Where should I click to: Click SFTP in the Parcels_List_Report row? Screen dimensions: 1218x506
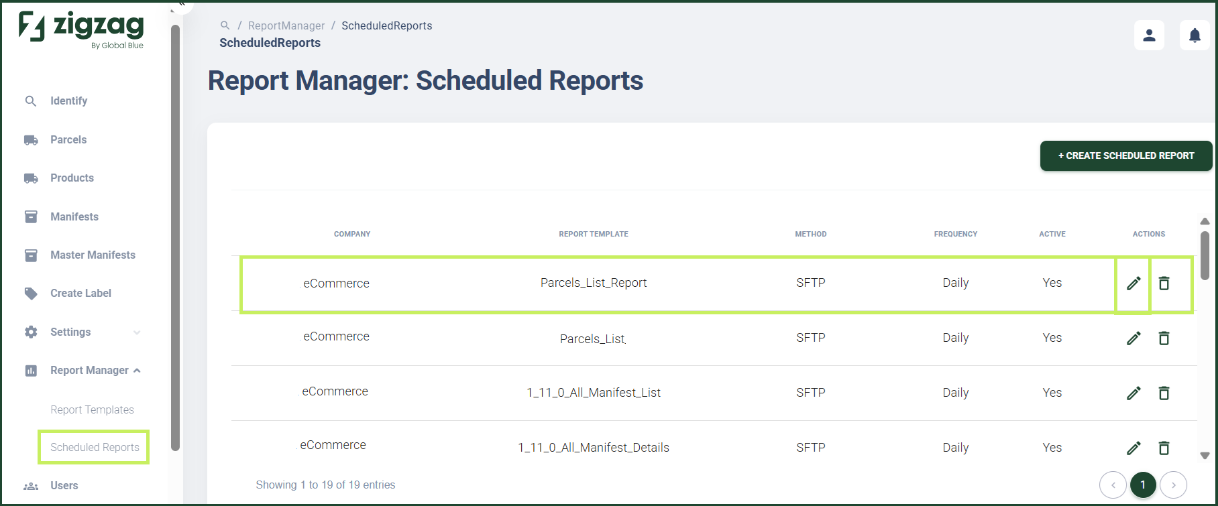tap(811, 283)
